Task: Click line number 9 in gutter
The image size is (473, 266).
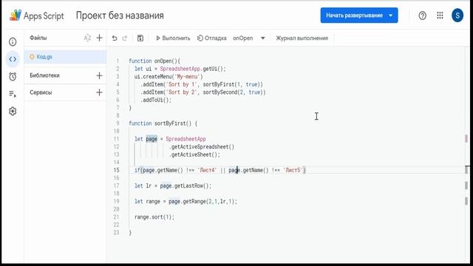Action: coord(118,123)
